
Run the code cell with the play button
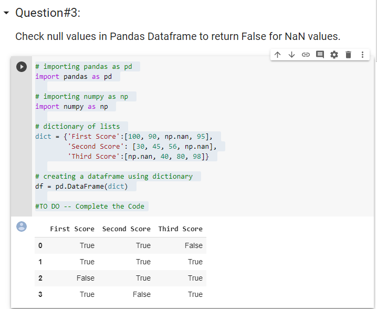point(22,67)
